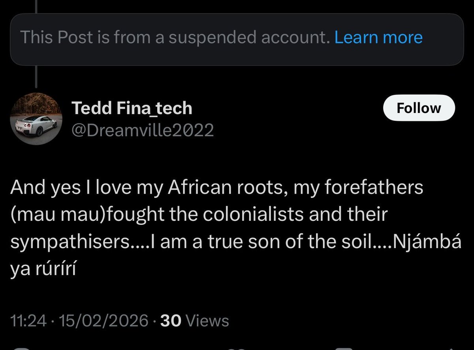Open the Tedd Fina_tech display name
The image size is (474, 350).
click(x=132, y=108)
